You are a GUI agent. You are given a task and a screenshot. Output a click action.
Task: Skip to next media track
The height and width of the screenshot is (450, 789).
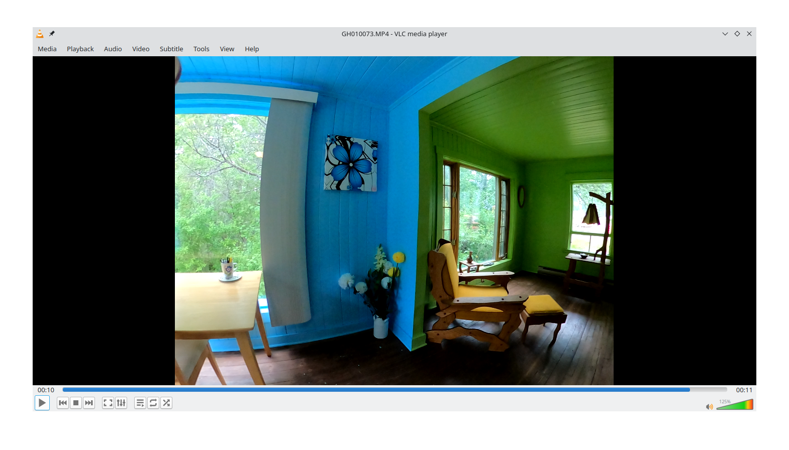pyautogui.click(x=89, y=403)
